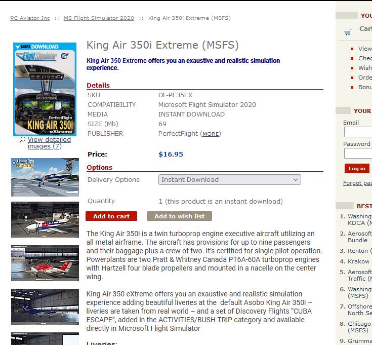Click the size value 69
The height and width of the screenshot is (345, 372).
162,124
